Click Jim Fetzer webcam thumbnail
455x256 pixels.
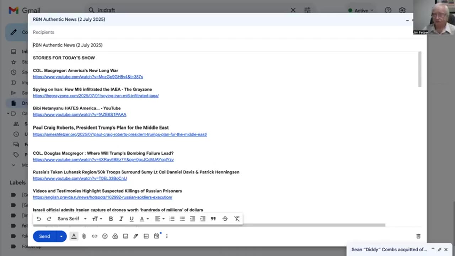[x=434, y=17]
